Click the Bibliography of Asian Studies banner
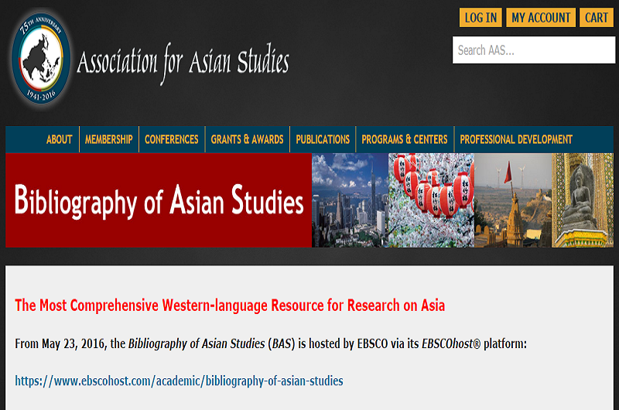This screenshot has width=619, height=410. pos(159,200)
